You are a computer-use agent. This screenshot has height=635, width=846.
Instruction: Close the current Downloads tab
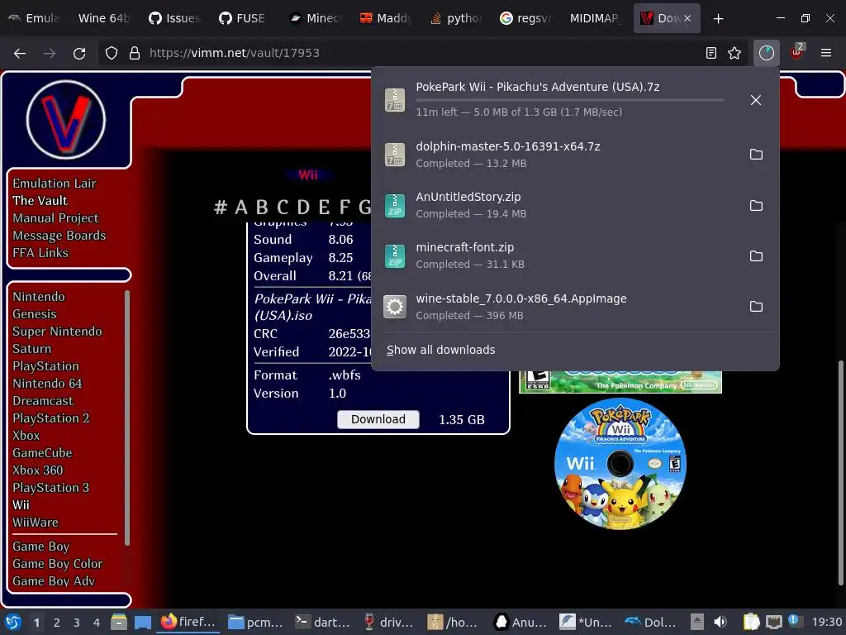click(x=687, y=18)
